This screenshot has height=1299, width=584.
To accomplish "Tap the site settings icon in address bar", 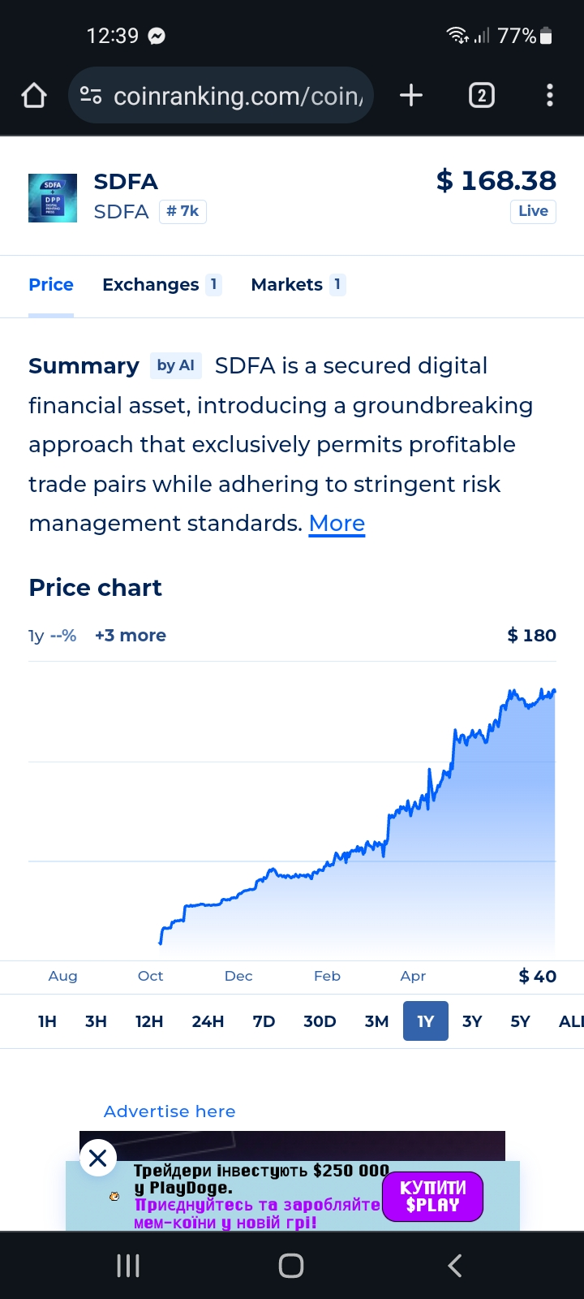I will click(91, 96).
